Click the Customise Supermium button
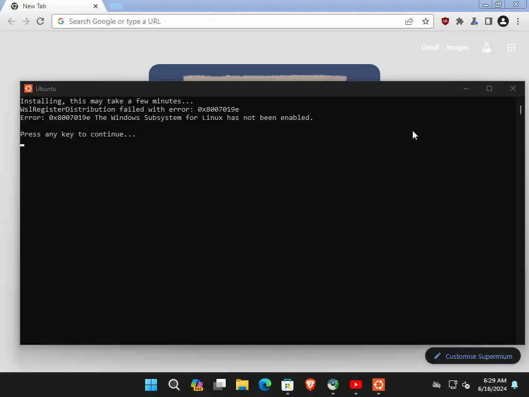Screen dimensions: 529x397 (x=473, y=356)
